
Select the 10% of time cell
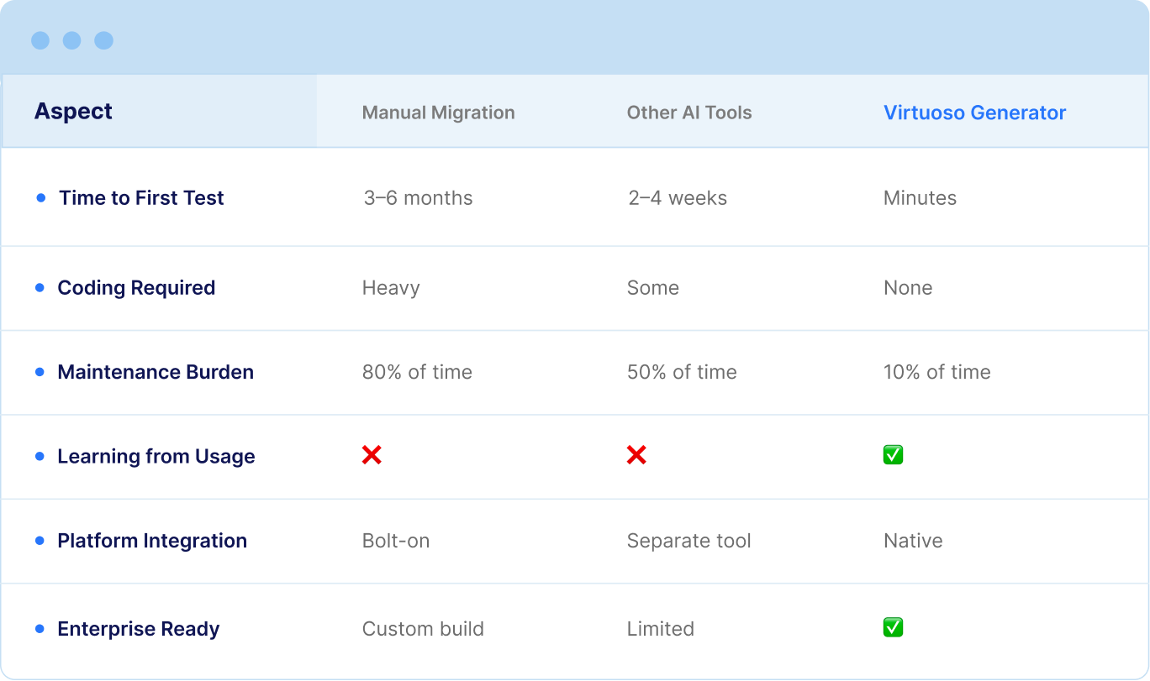click(937, 372)
